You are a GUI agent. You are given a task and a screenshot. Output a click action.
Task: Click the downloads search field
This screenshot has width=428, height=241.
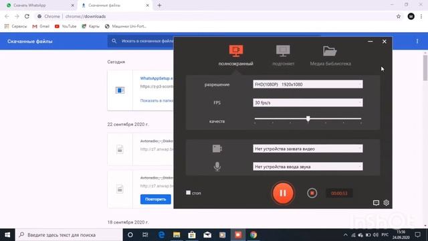pyautogui.click(x=140, y=41)
